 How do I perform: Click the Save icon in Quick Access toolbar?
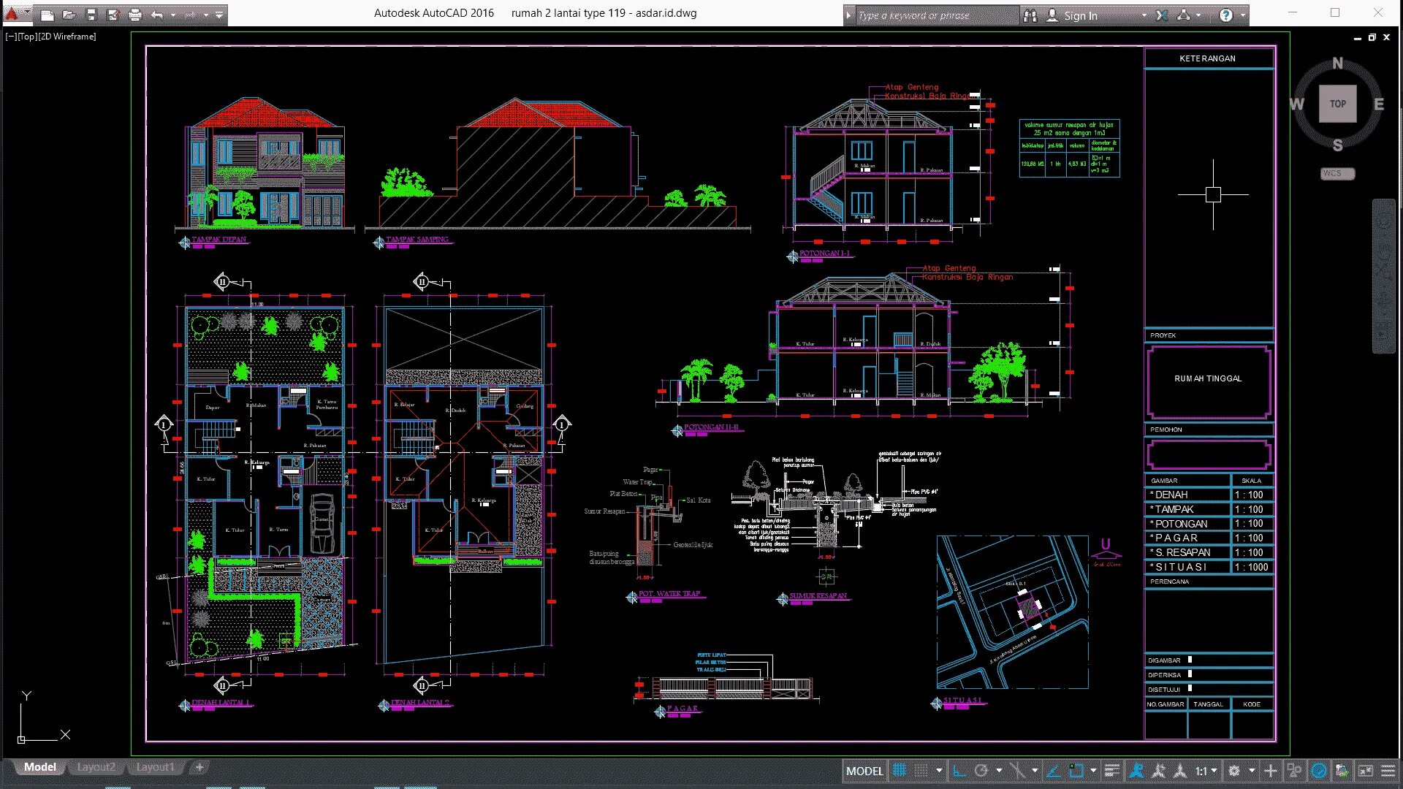tap(91, 15)
